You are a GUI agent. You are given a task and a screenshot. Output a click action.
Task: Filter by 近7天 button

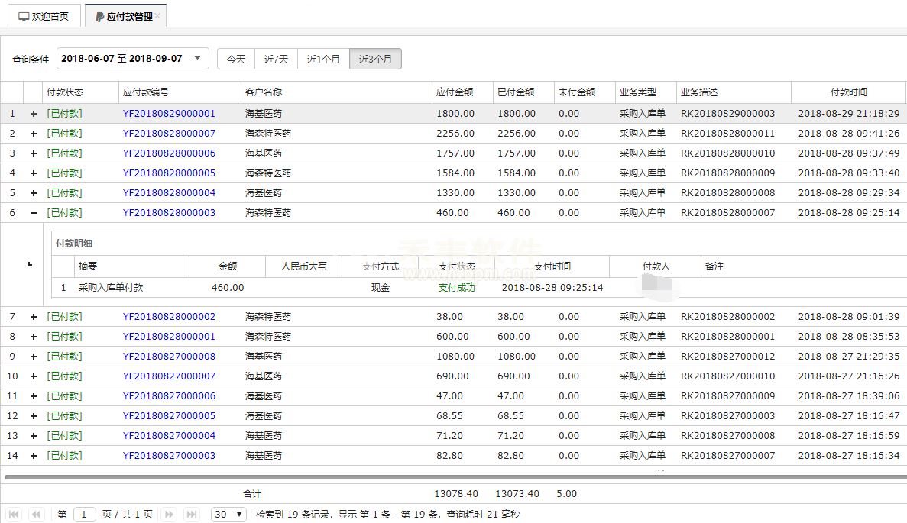[x=276, y=59]
